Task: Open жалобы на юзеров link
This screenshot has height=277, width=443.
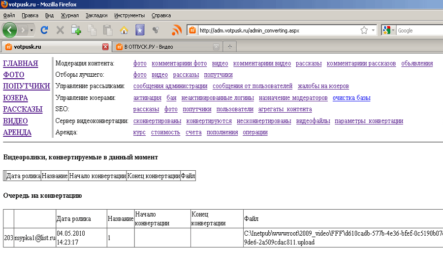Action: point(323,86)
